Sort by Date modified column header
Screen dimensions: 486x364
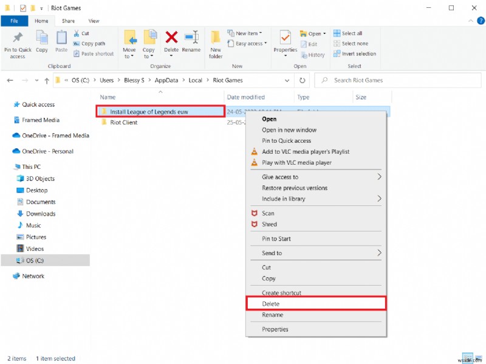pyautogui.click(x=246, y=97)
